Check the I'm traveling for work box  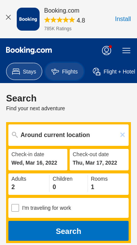[x=15, y=208]
